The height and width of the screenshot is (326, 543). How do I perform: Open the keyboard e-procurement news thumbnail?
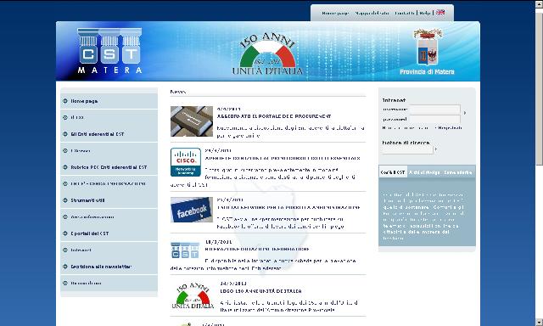pyautogui.click(x=192, y=121)
